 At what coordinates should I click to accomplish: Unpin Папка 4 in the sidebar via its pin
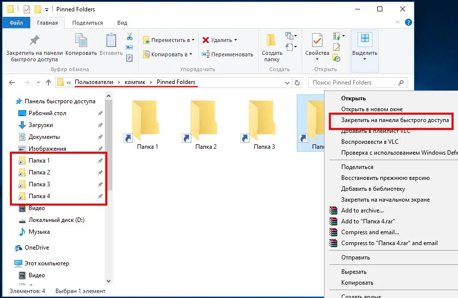[100, 196]
